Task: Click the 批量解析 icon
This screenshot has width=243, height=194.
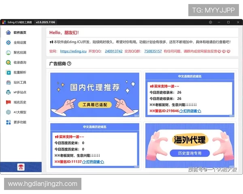Action: coord(8,72)
